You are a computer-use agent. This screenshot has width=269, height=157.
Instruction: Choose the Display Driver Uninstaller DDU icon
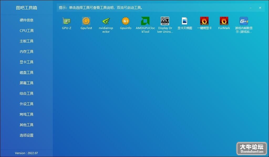click(165, 21)
